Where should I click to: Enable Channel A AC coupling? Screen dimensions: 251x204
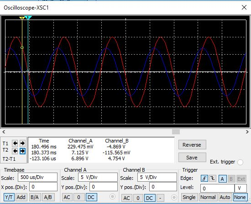[67, 197]
